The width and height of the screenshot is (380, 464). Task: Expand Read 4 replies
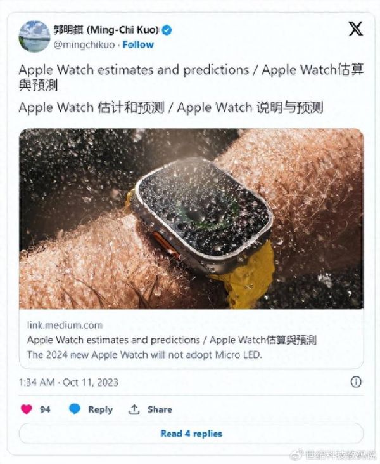pos(191,434)
